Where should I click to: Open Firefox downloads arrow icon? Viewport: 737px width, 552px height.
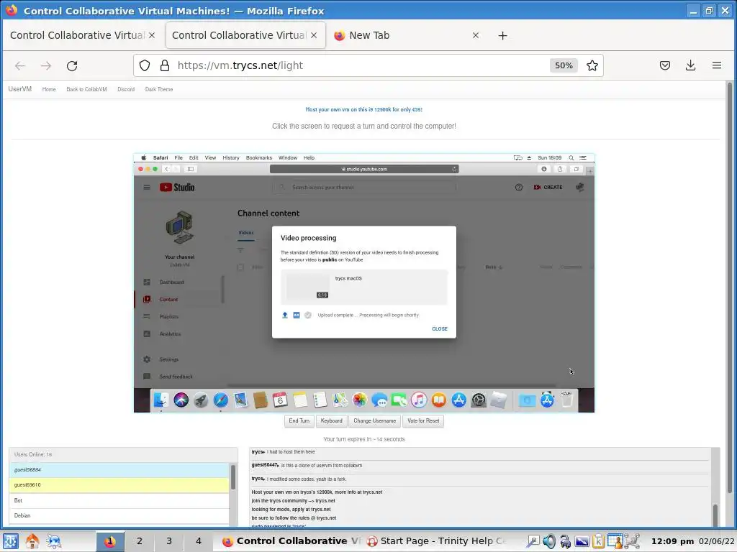pos(690,65)
